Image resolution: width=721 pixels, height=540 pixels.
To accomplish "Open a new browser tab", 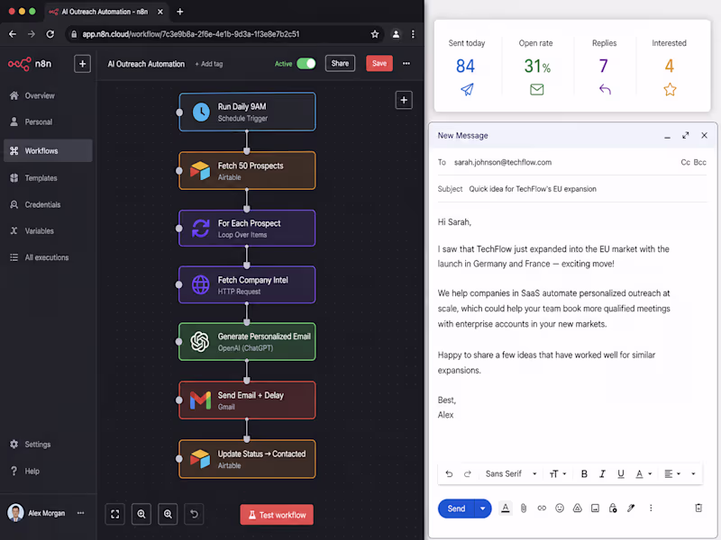I will click(x=179, y=12).
